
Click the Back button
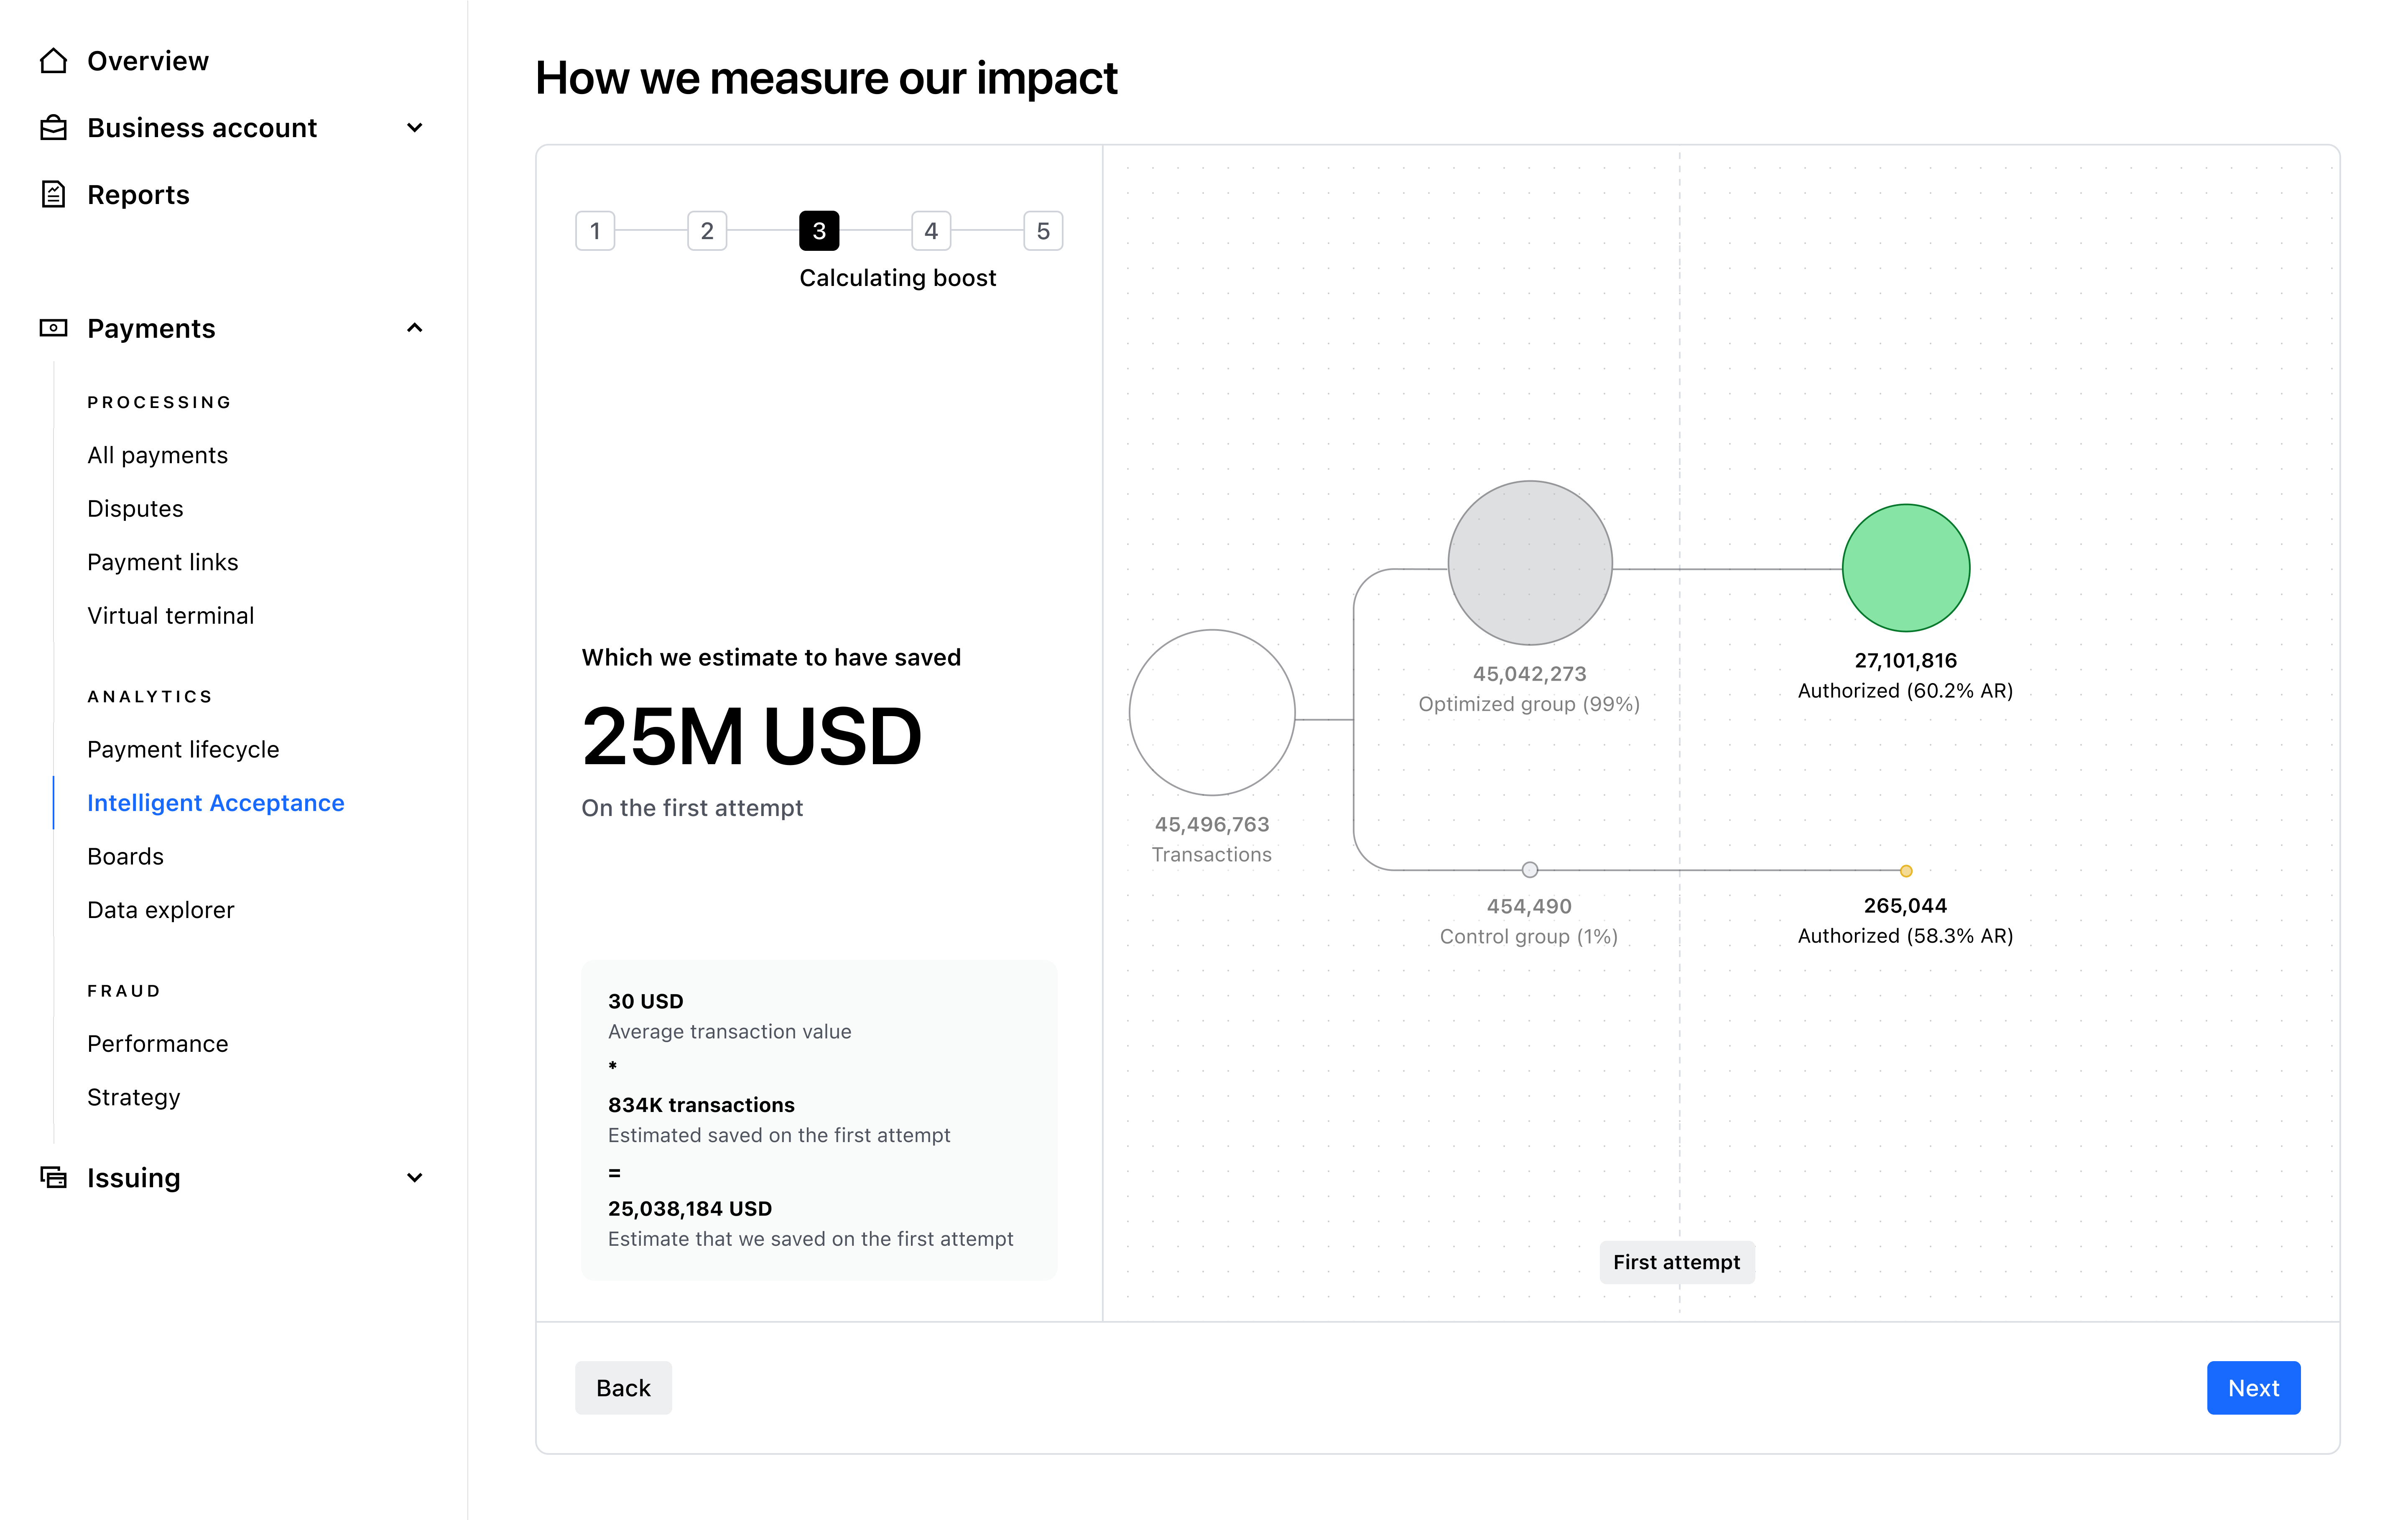[x=623, y=1388]
